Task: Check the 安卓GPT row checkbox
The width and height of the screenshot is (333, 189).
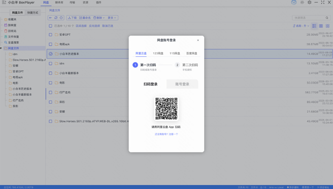Action: tap(50, 34)
